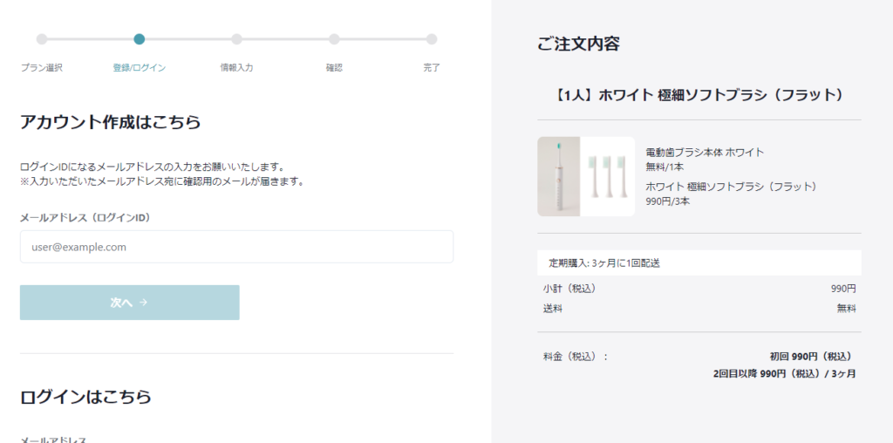Select the 確認 step label
The width and height of the screenshot is (893, 443).
point(334,67)
